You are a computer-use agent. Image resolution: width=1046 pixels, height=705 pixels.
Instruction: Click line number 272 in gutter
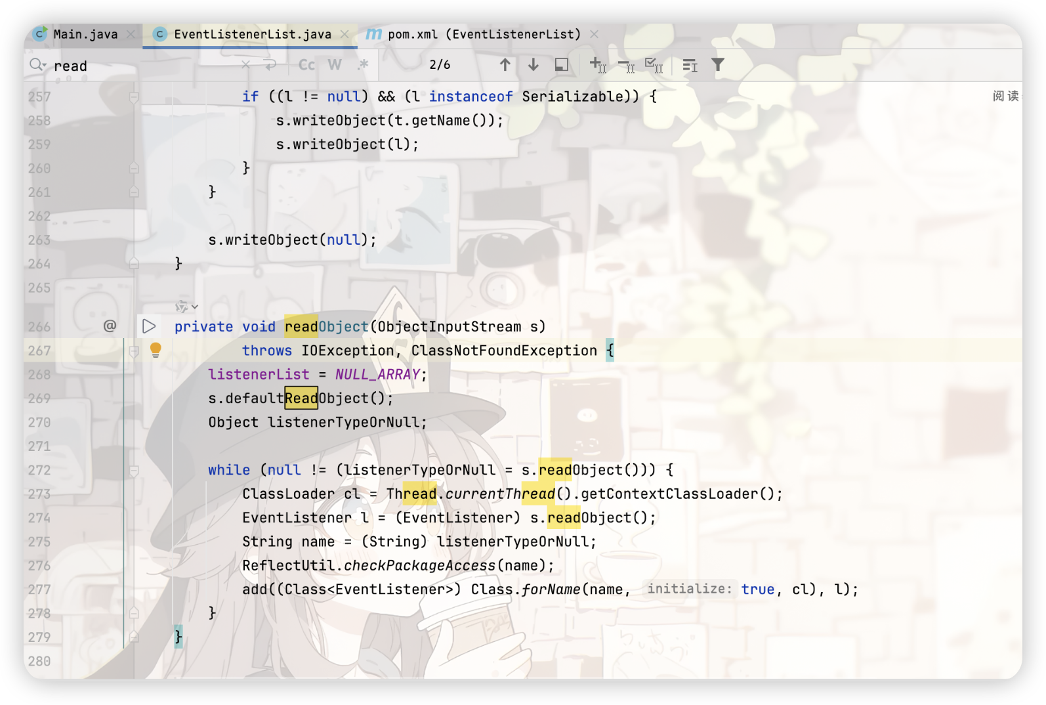pyautogui.click(x=39, y=470)
